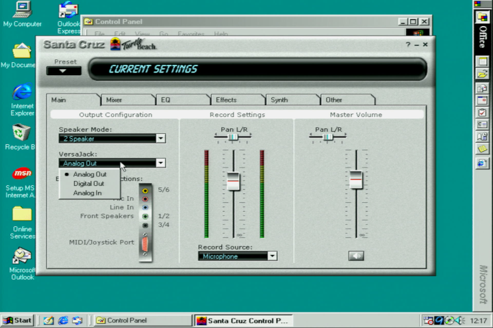Click the MIDI/Joystick Port connector
This screenshot has width=493, height=328.
[x=145, y=244]
